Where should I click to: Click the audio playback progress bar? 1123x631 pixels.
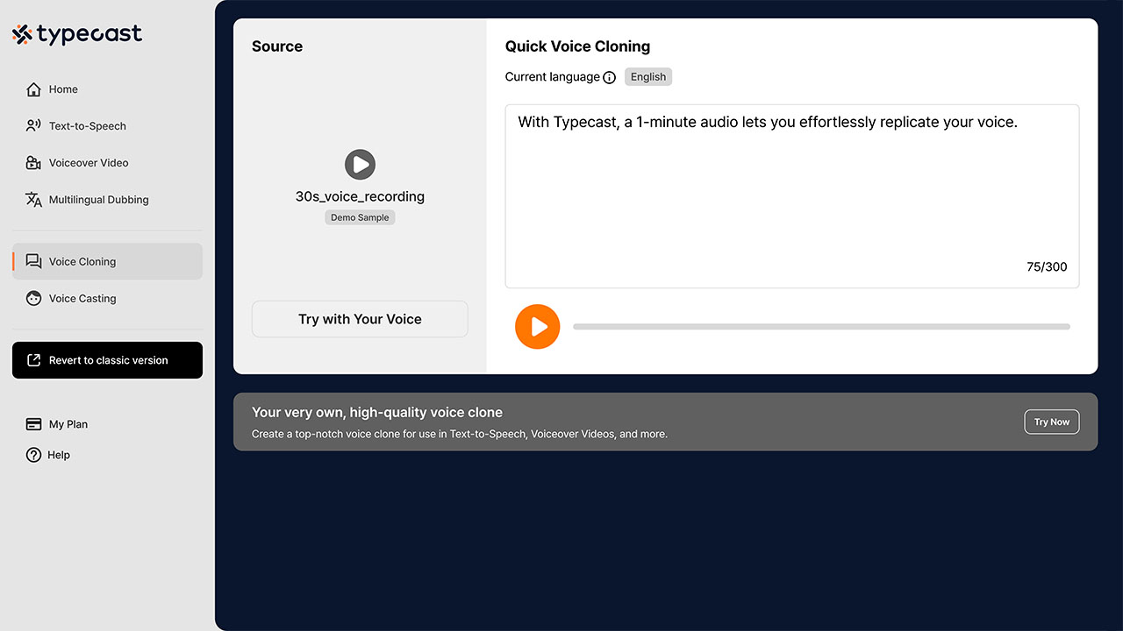pos(821,327)
